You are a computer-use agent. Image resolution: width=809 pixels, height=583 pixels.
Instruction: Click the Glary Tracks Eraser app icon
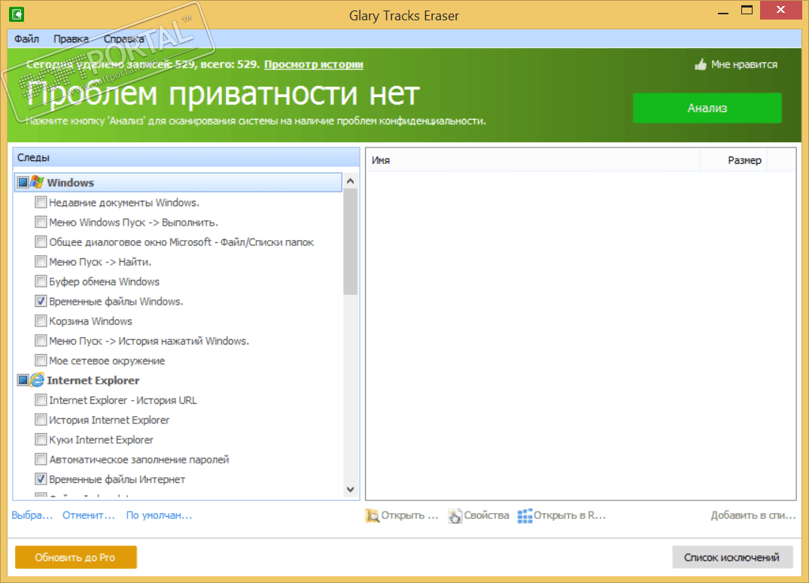tap(17, 14)
